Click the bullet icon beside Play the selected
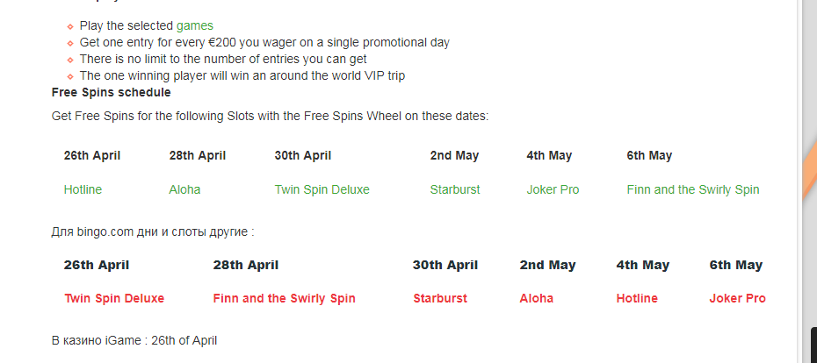 pyautogui.click(x=70, y=26)
